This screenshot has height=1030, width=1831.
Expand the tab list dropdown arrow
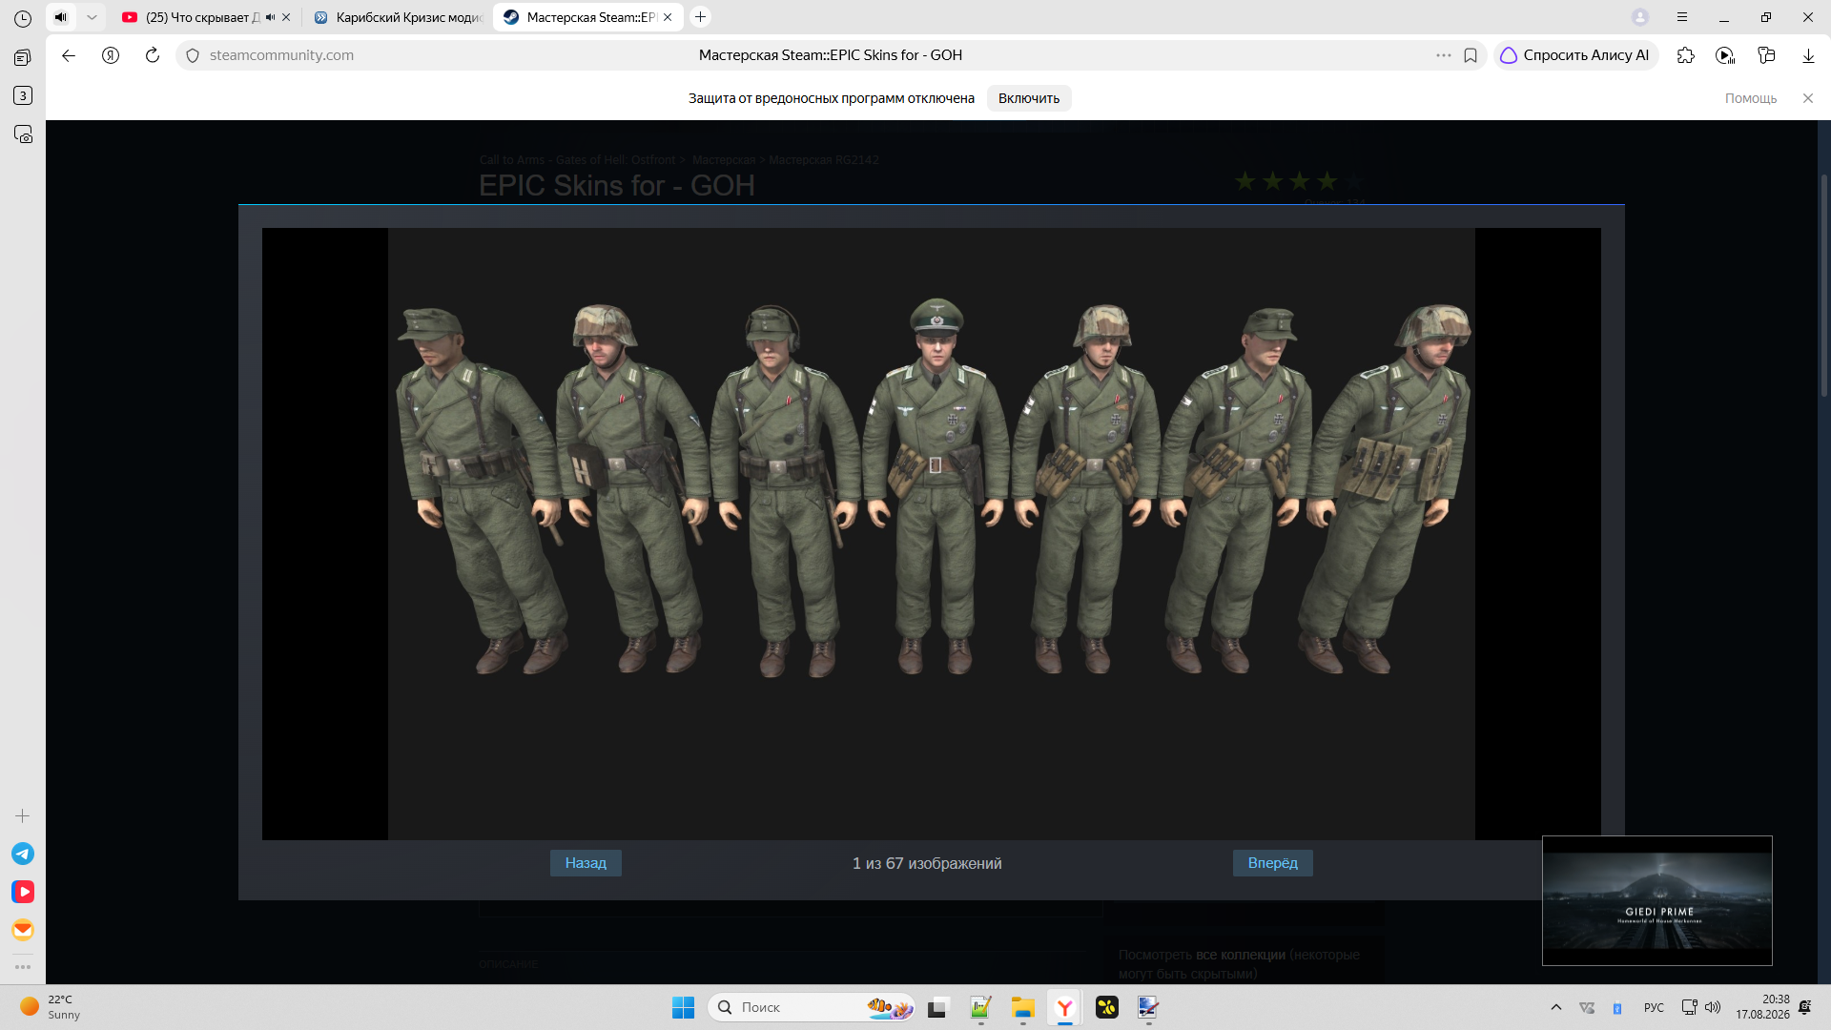click(x=92, y=17)
